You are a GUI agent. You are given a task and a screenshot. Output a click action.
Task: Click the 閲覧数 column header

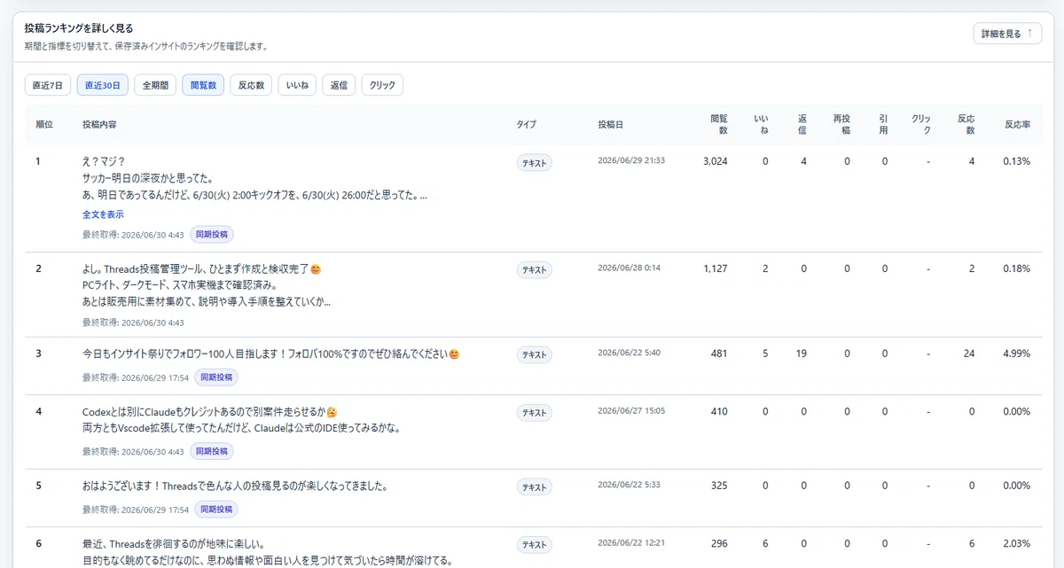tap(719, 124)
